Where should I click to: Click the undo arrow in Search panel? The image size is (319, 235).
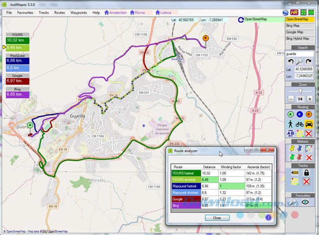click(290, 61)
